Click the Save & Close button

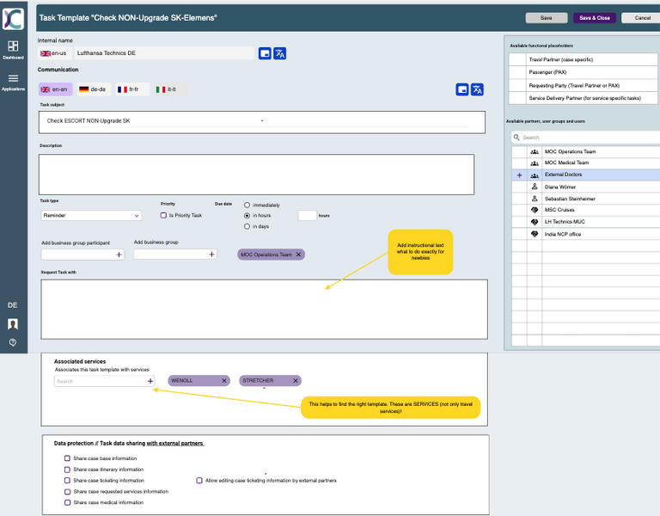click(x=595, y=18)
